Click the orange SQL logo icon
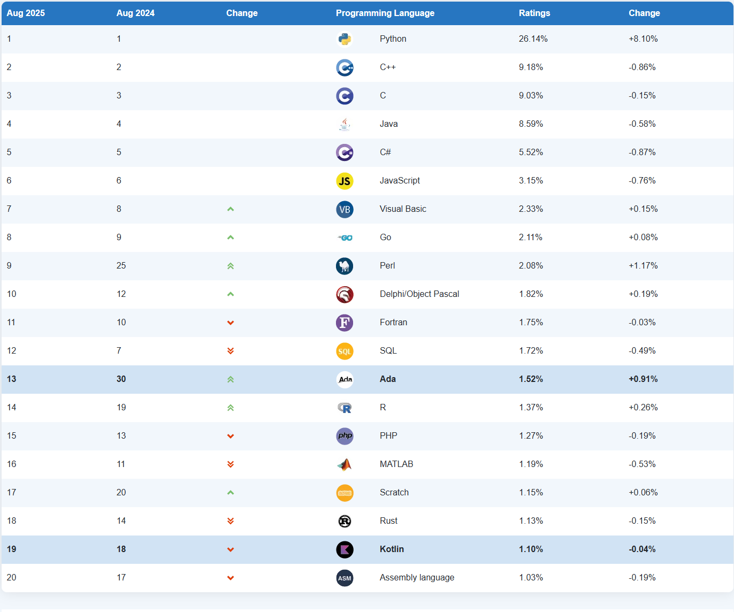Viewport: 734px width, 612px height. [345, 351]
